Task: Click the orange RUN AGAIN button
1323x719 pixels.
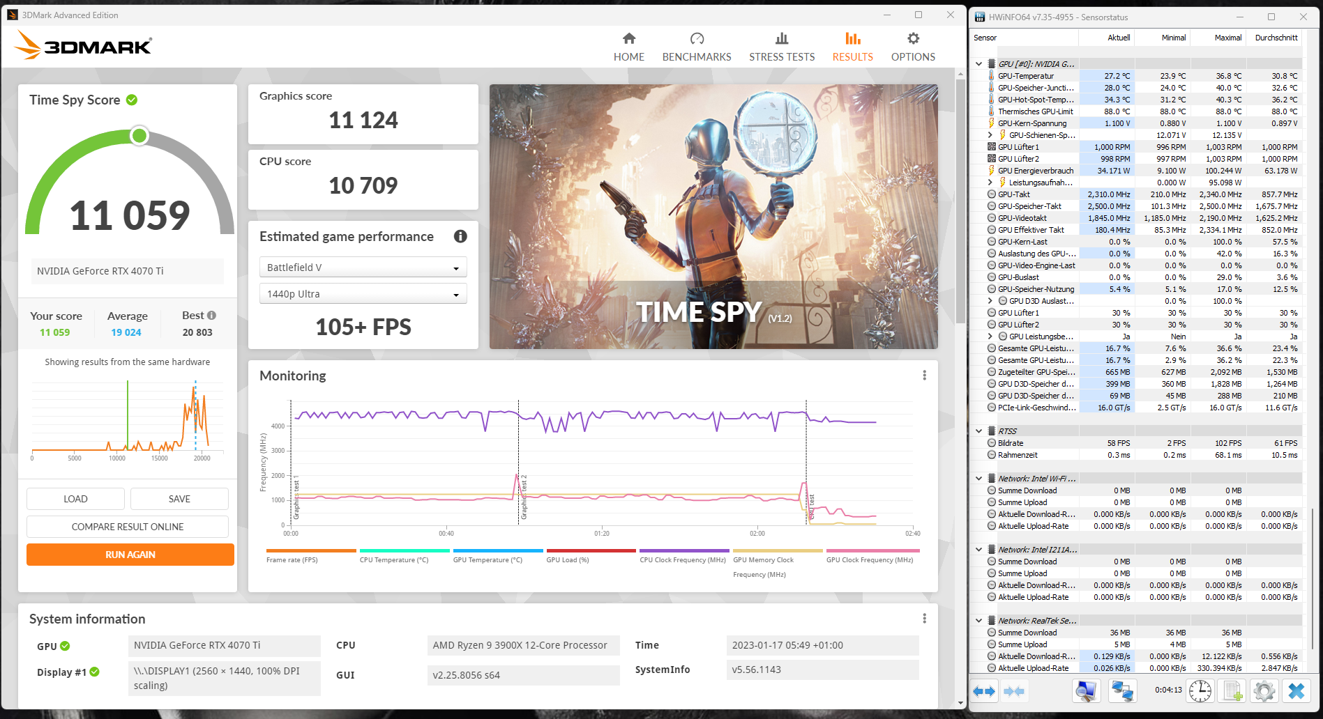Action: [x=130, y=555]
